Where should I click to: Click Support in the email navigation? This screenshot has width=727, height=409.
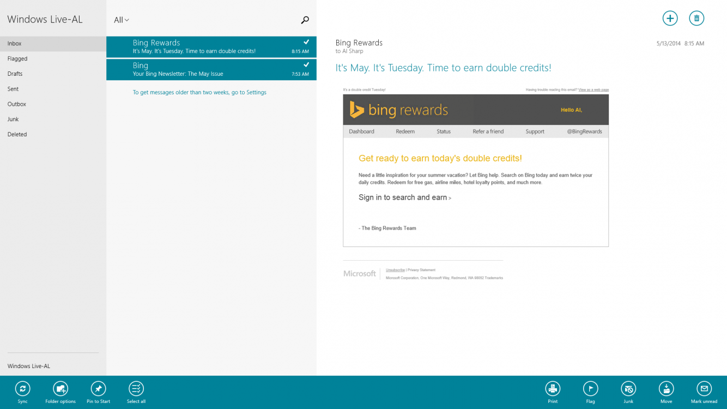coord(535,131)
